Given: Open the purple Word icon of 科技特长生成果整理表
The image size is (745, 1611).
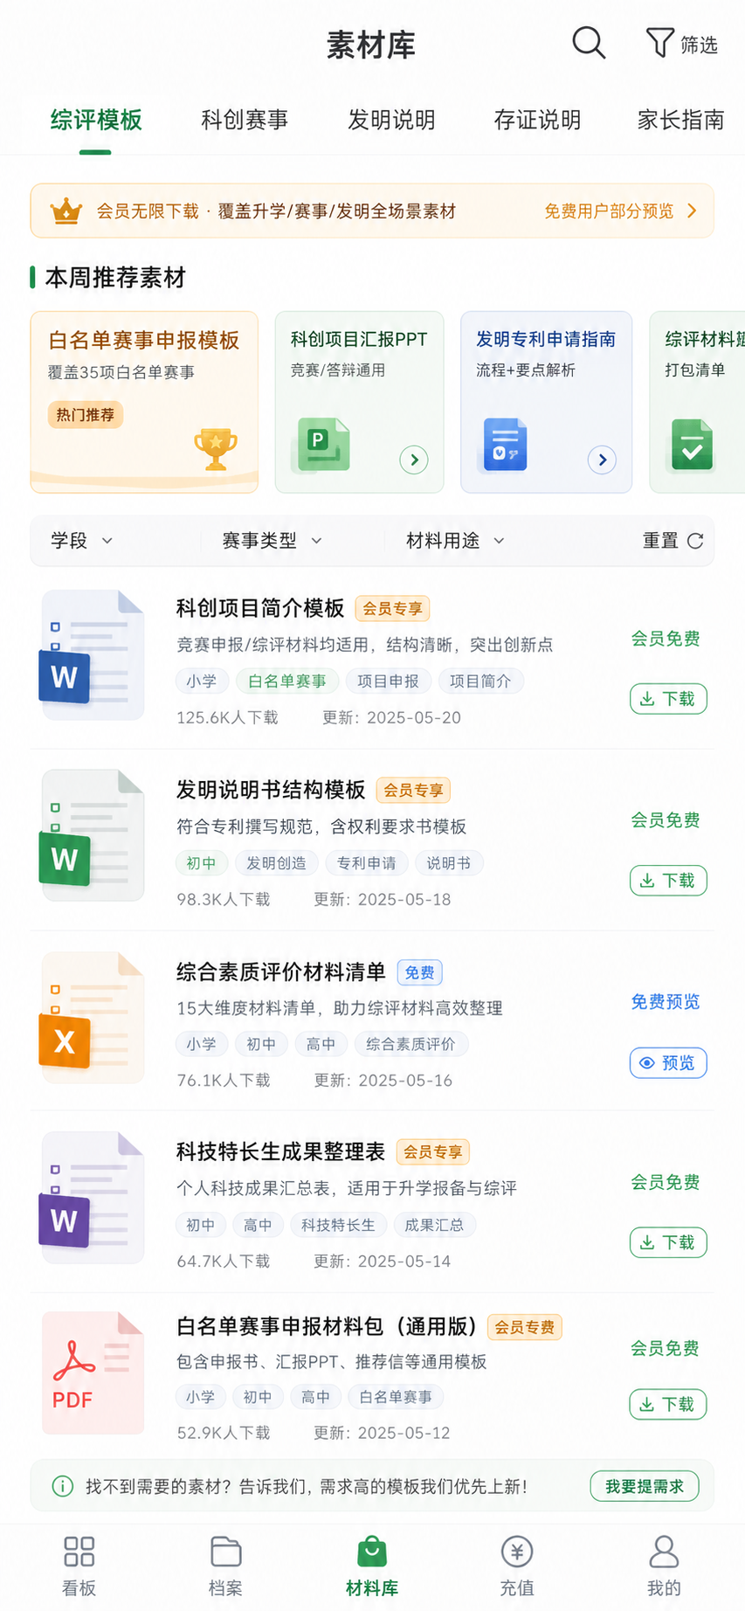Looking at the screenshot, I should [x=92, y=1198].
